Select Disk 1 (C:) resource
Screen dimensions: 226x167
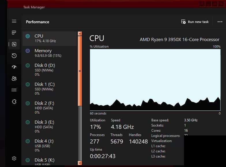tap(50, 89)
